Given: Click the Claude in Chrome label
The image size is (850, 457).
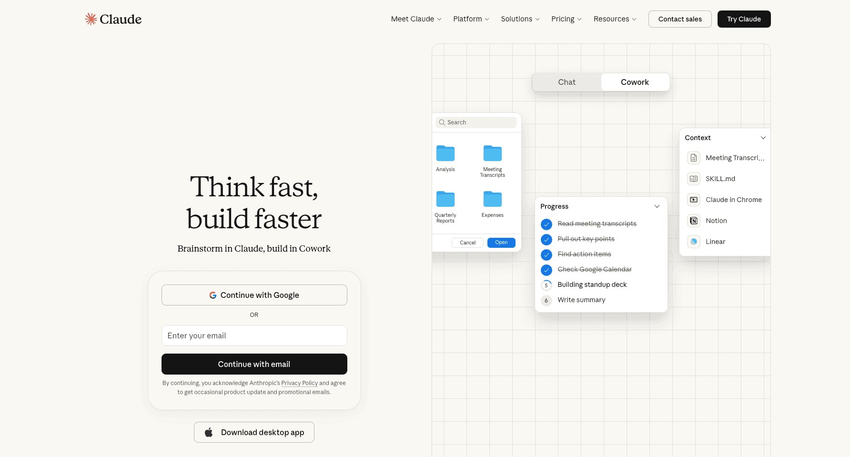Looking at the screenshot, I should (734, 200).
